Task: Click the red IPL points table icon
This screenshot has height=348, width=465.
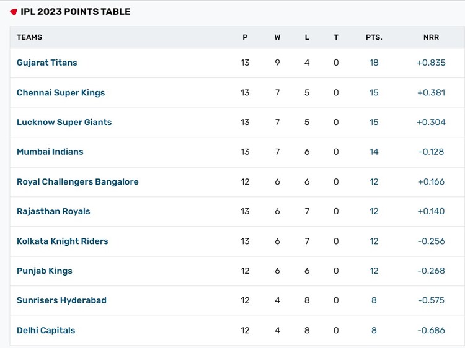Action: click(x=14, y=12)
